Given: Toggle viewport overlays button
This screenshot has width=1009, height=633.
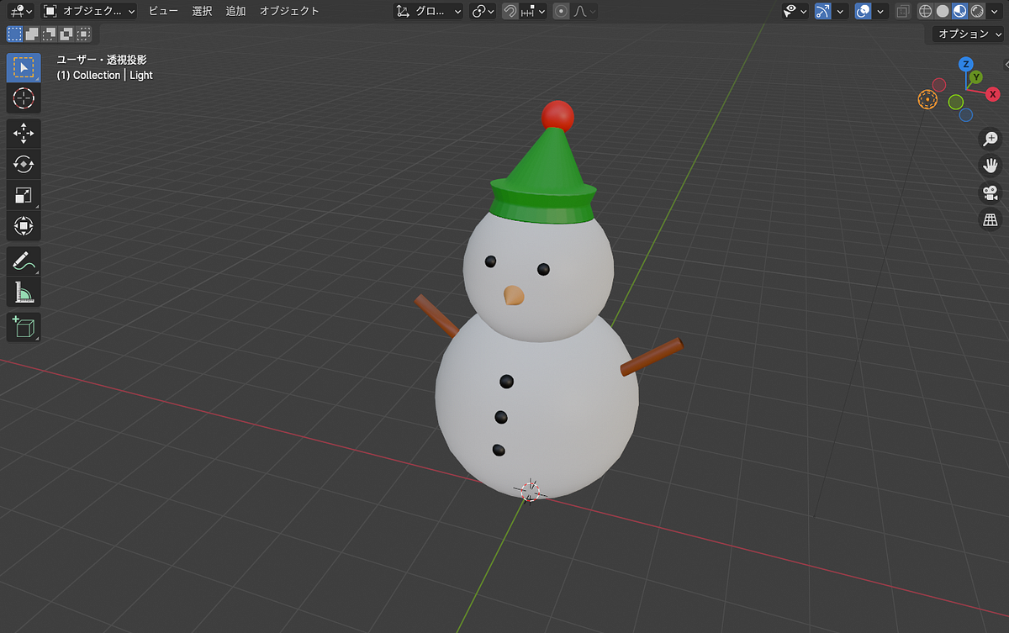Looking at the screenshot, I should click(863, 11).
